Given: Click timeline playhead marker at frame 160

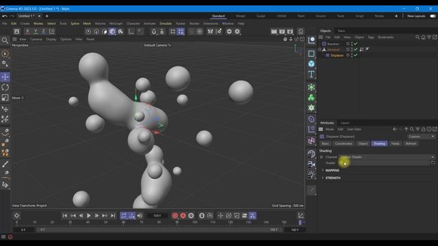Looking at the screenshot, I should pos(300,222).
